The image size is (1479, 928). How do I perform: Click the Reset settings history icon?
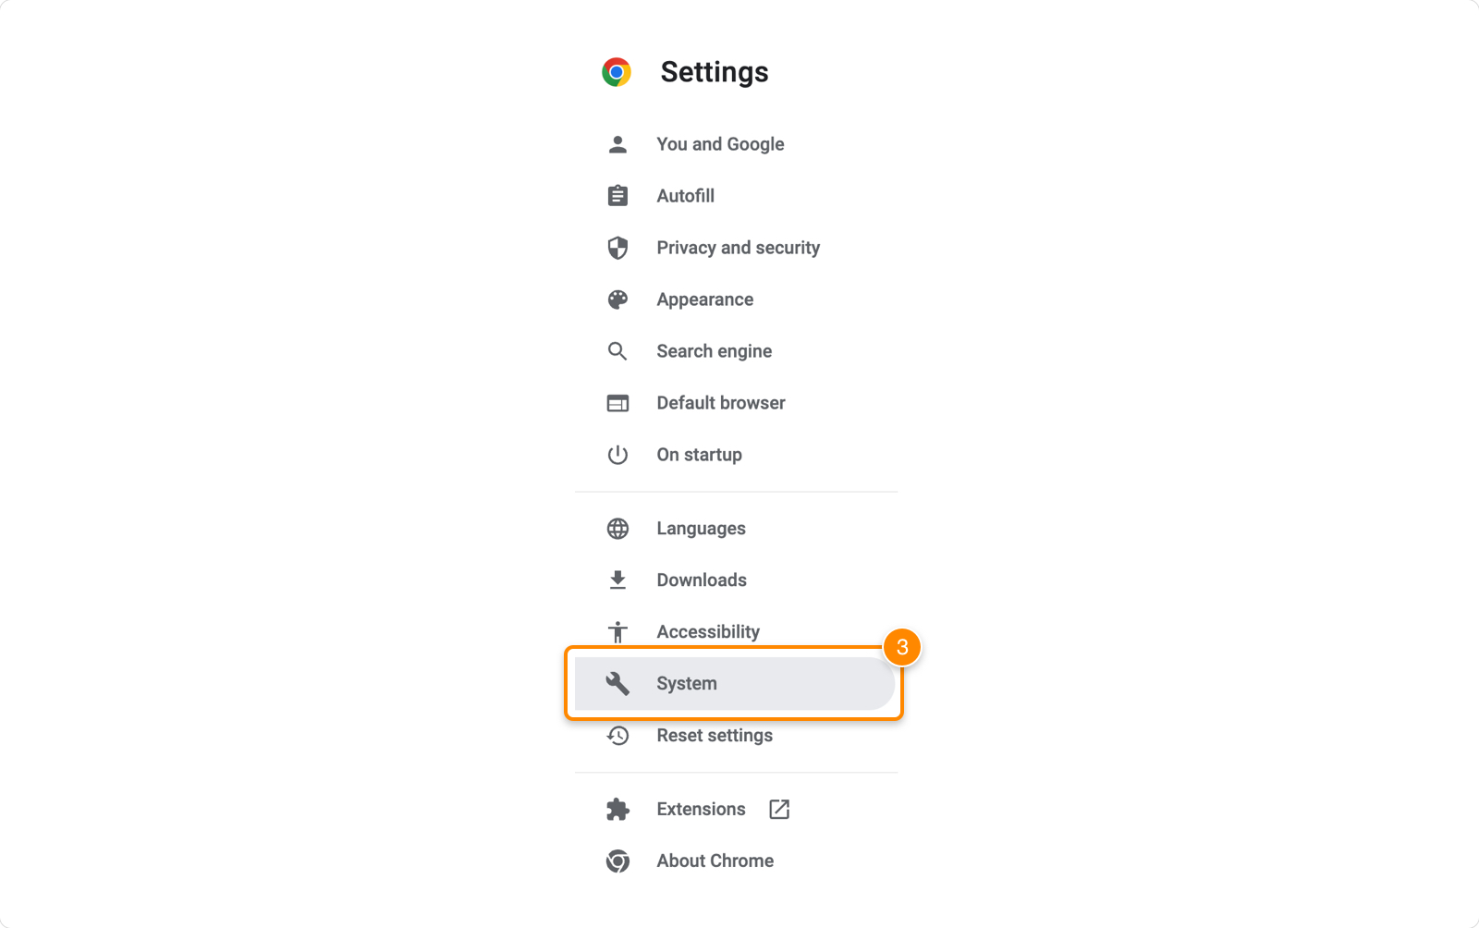coord(617,735)
